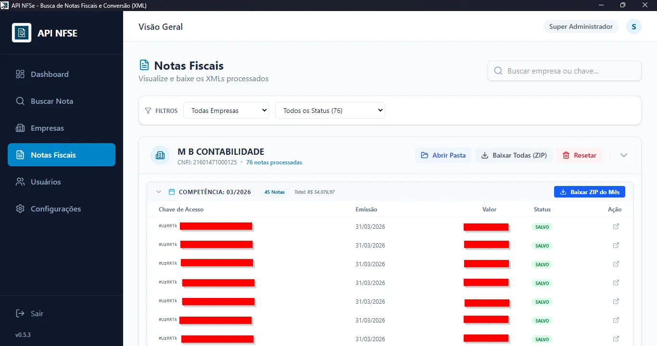
Task: Select Notas Fiscais sidebar item
Action: point(62,155)
